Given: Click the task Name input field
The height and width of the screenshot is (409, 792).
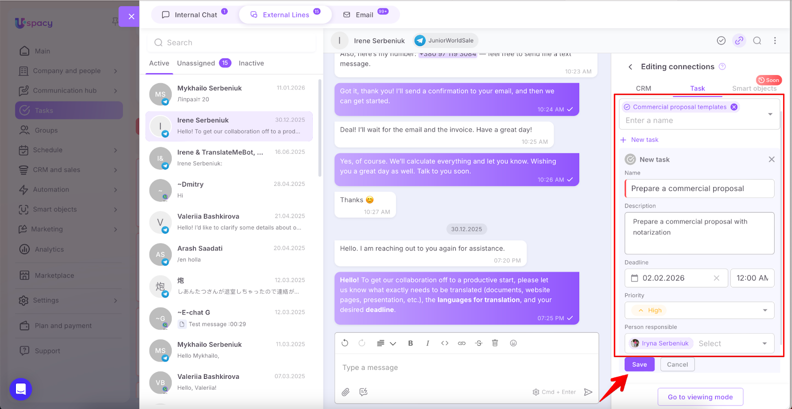Looking at the screenshot, I should (x=699, y=188).
